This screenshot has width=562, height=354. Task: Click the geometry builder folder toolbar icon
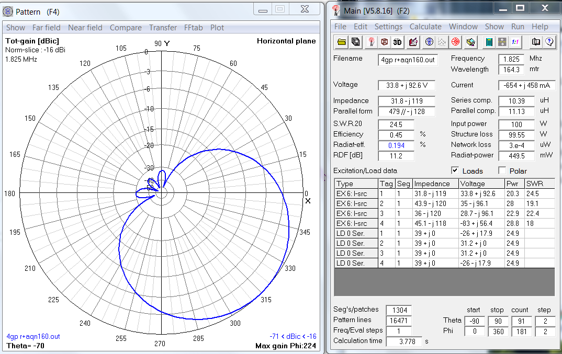coord(471,42)
